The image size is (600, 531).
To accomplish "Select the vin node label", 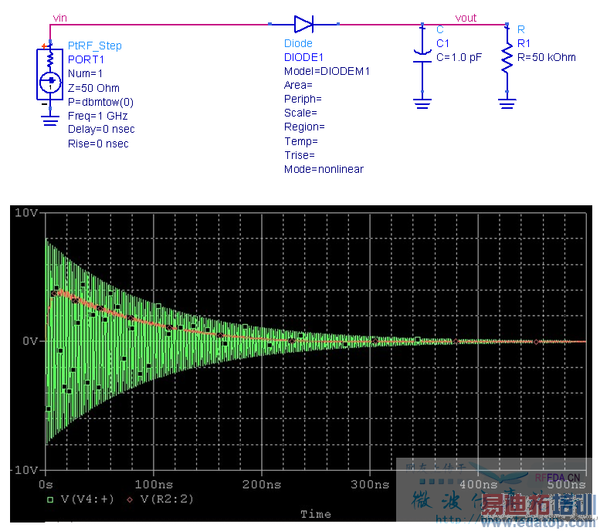I will tap(59, 18).
